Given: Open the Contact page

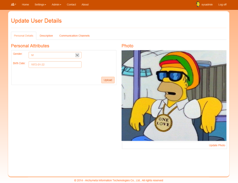Looking at the screenshot, I should click(71, 4).
